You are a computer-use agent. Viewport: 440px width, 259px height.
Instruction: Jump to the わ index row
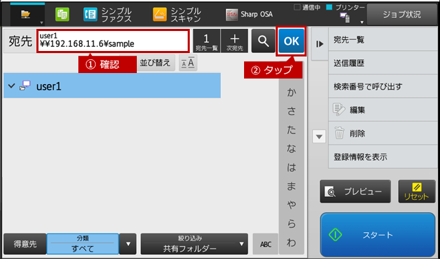point(291,242)
